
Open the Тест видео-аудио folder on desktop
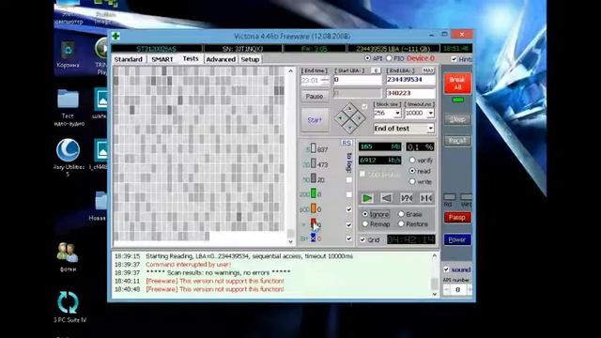click(68, 107)
